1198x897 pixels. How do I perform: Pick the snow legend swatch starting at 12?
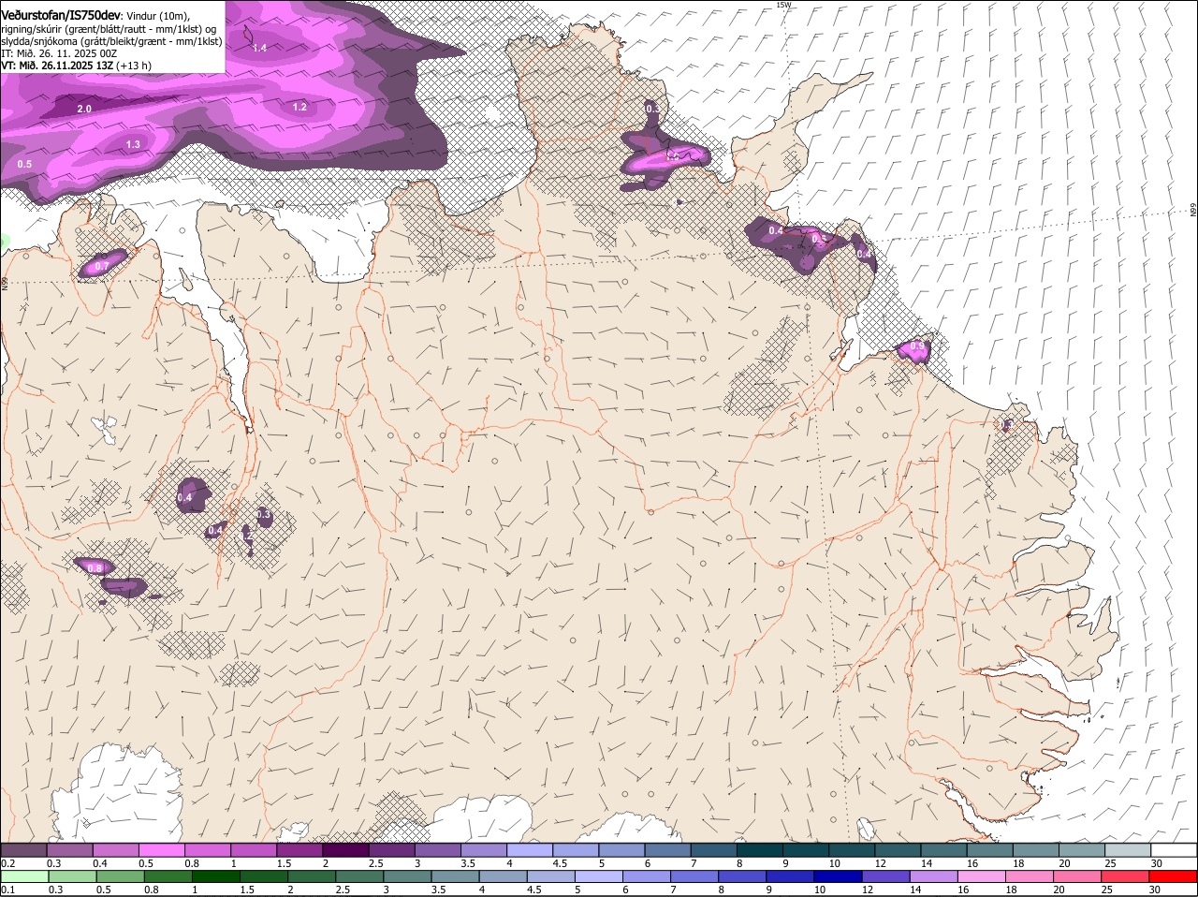898,850
